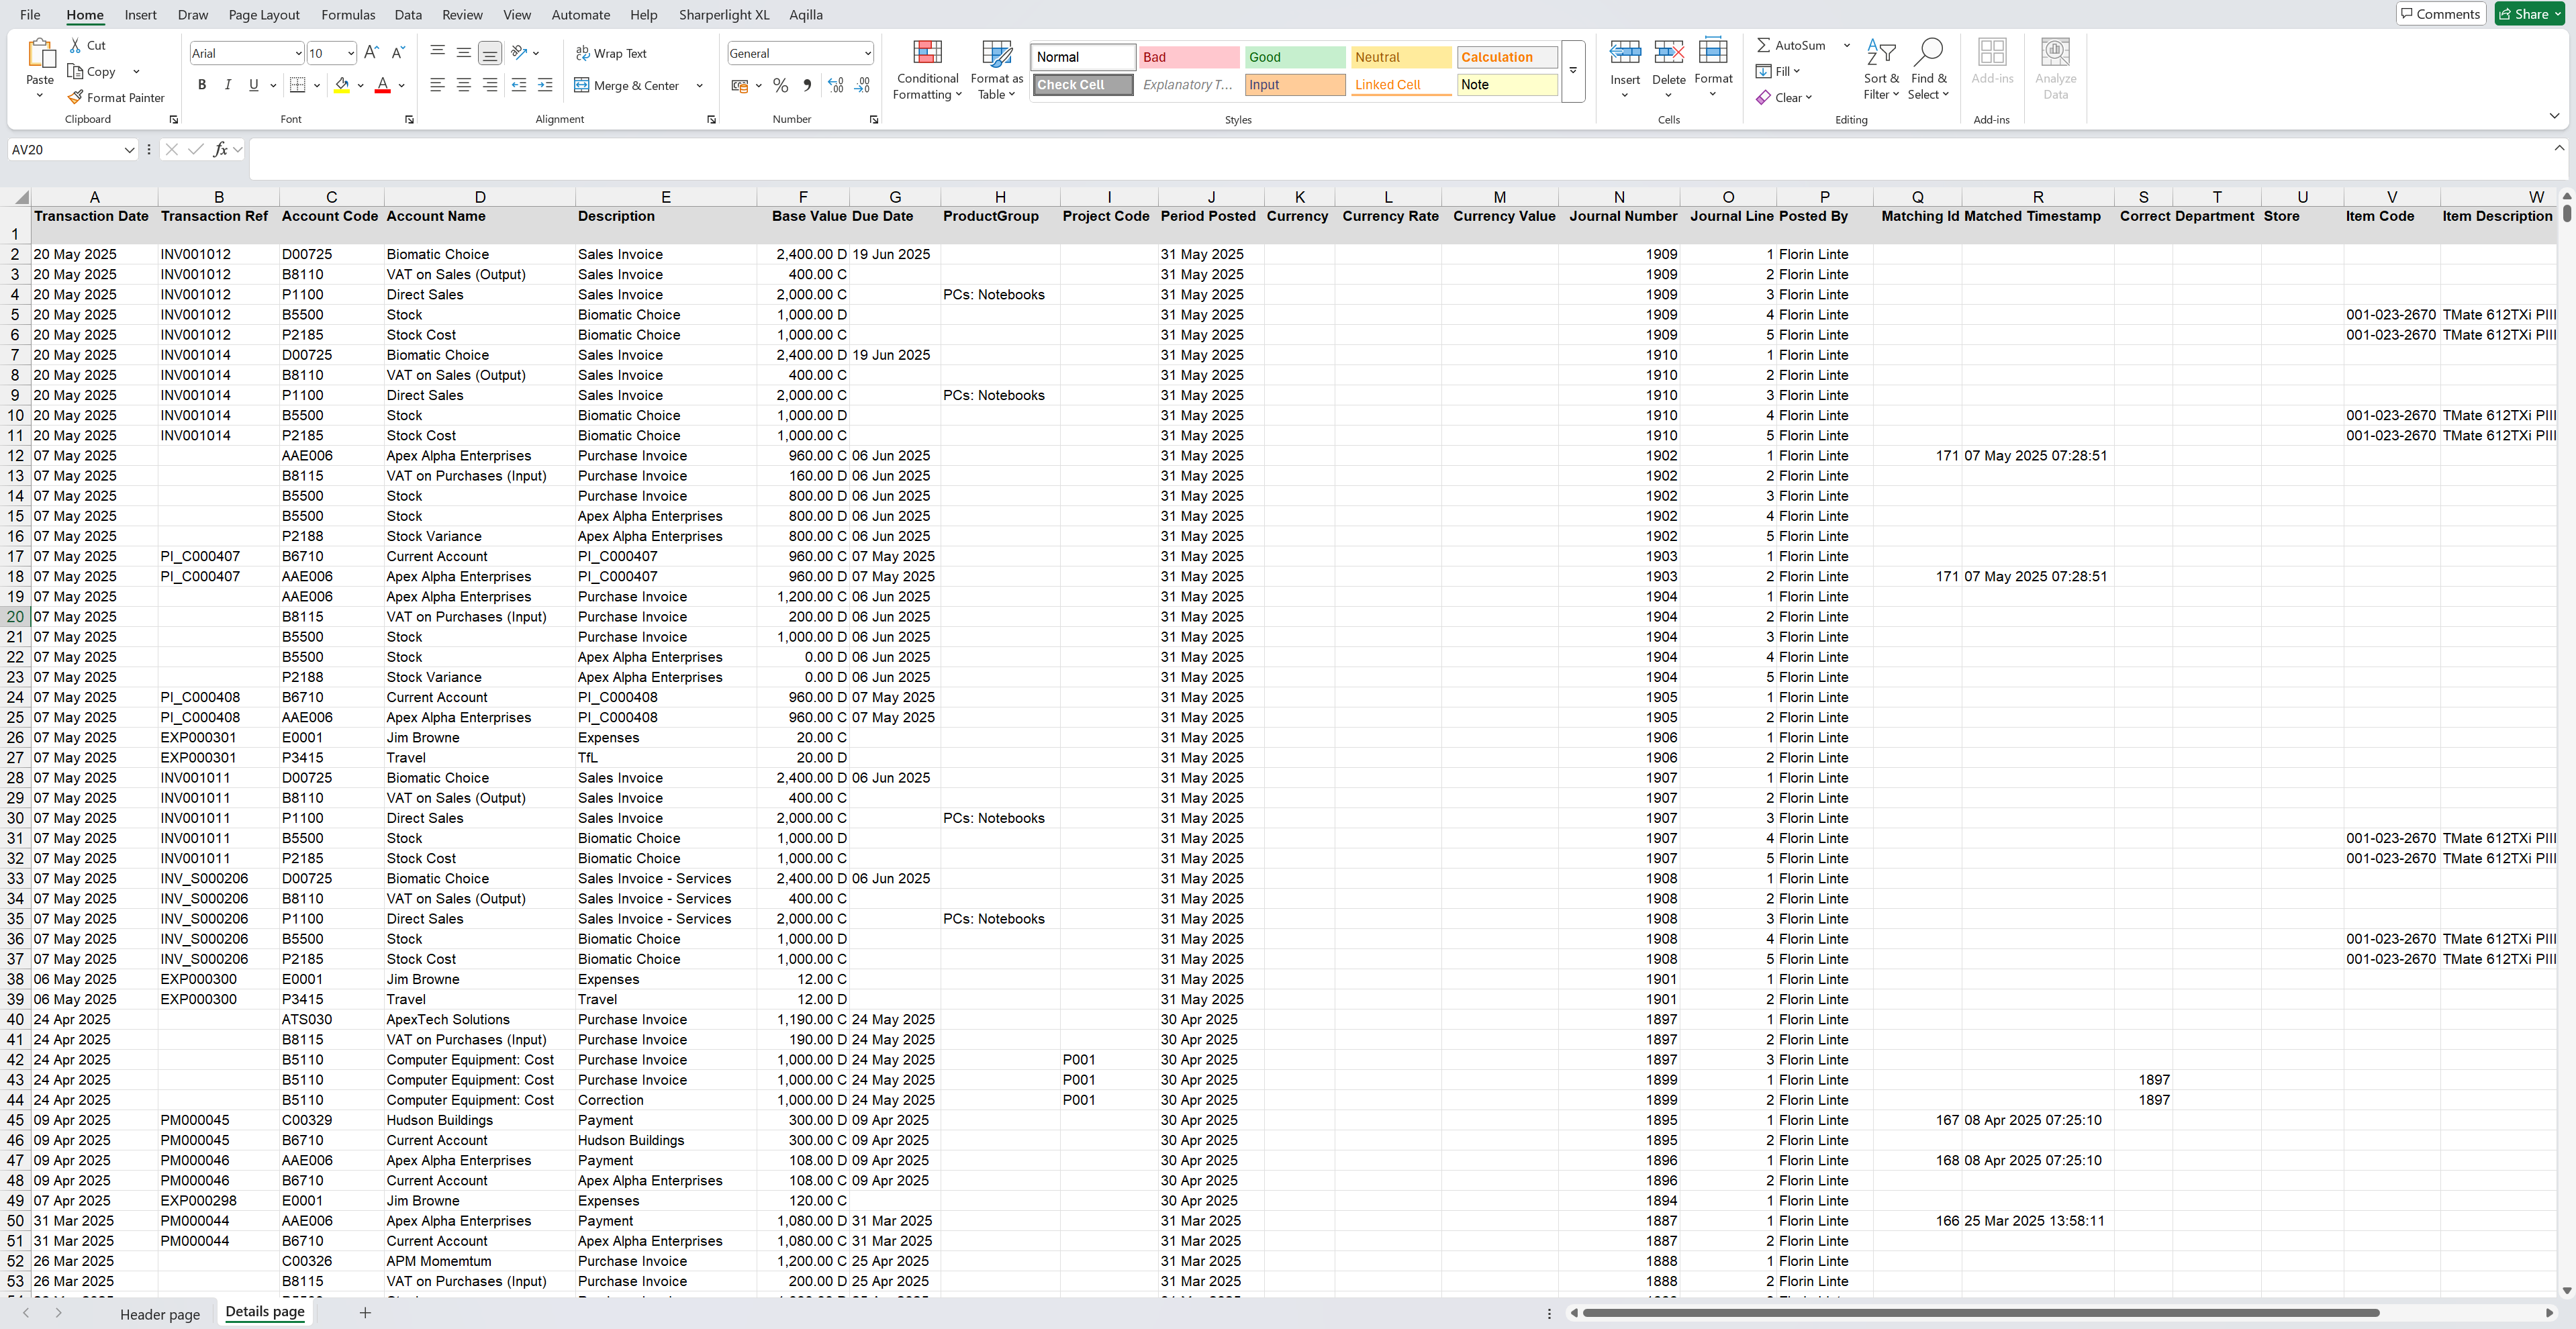The height and width of the screenshot is (1329, 2576).
Task: Expand the General number format dropdown
Action: [867, 53]
